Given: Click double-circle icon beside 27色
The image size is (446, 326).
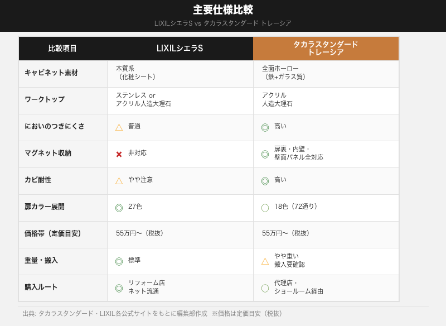Looking at the screenshot, I should pos(119,208).
